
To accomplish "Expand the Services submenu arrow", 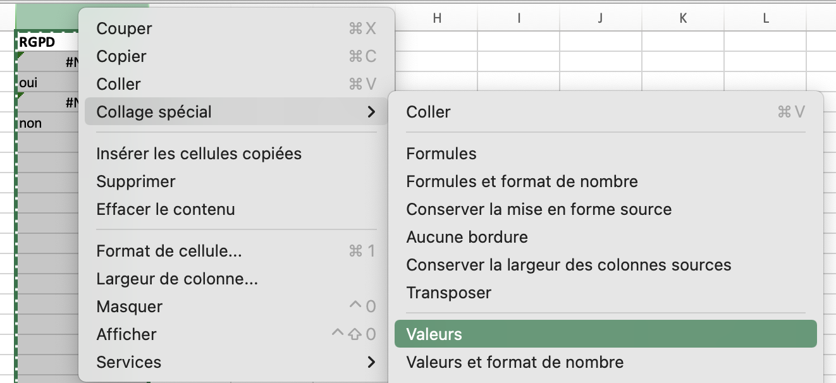I will (x=371, y=362).
